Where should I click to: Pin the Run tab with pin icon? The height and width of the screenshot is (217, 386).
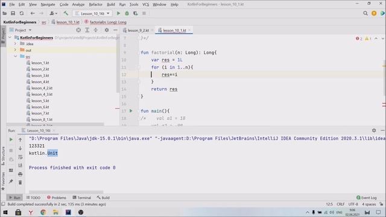click(x=11, y=181)
